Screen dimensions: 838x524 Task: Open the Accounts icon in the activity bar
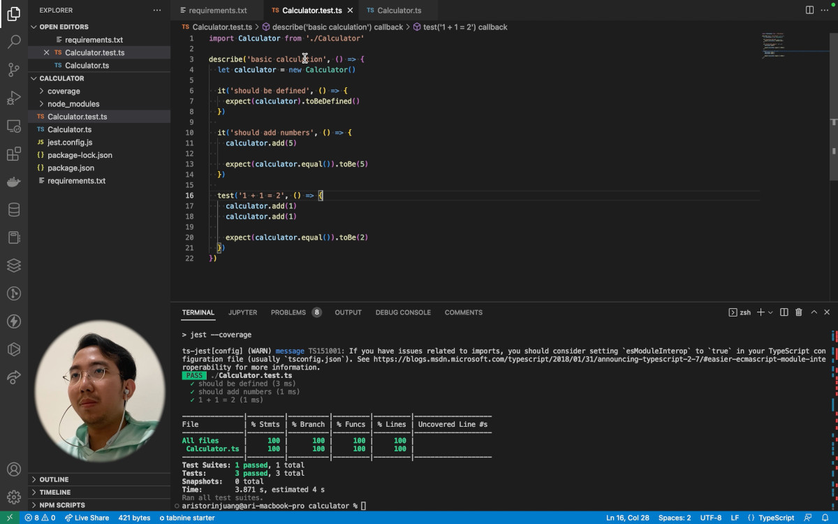(14, 470)
